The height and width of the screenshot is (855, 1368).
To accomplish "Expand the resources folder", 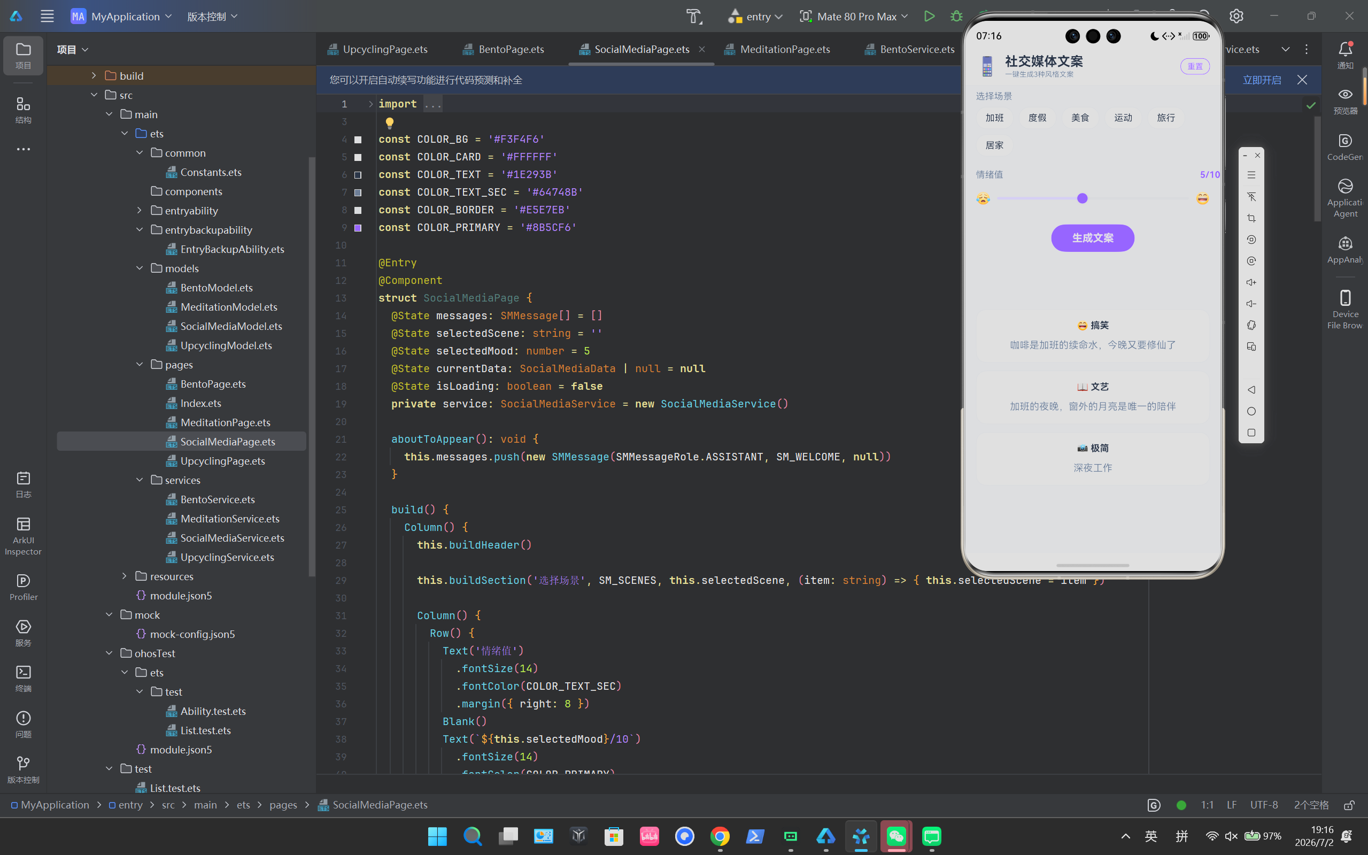I will click(125, 576).
